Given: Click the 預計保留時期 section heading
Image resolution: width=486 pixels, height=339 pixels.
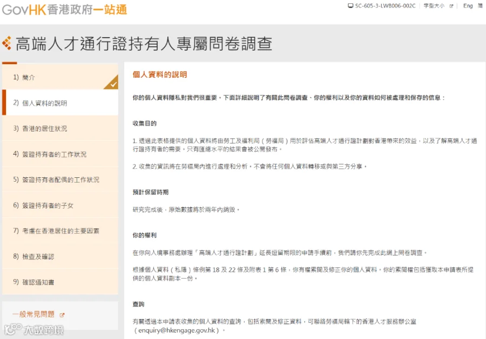Looking at the screenshot, I should 150,192.
